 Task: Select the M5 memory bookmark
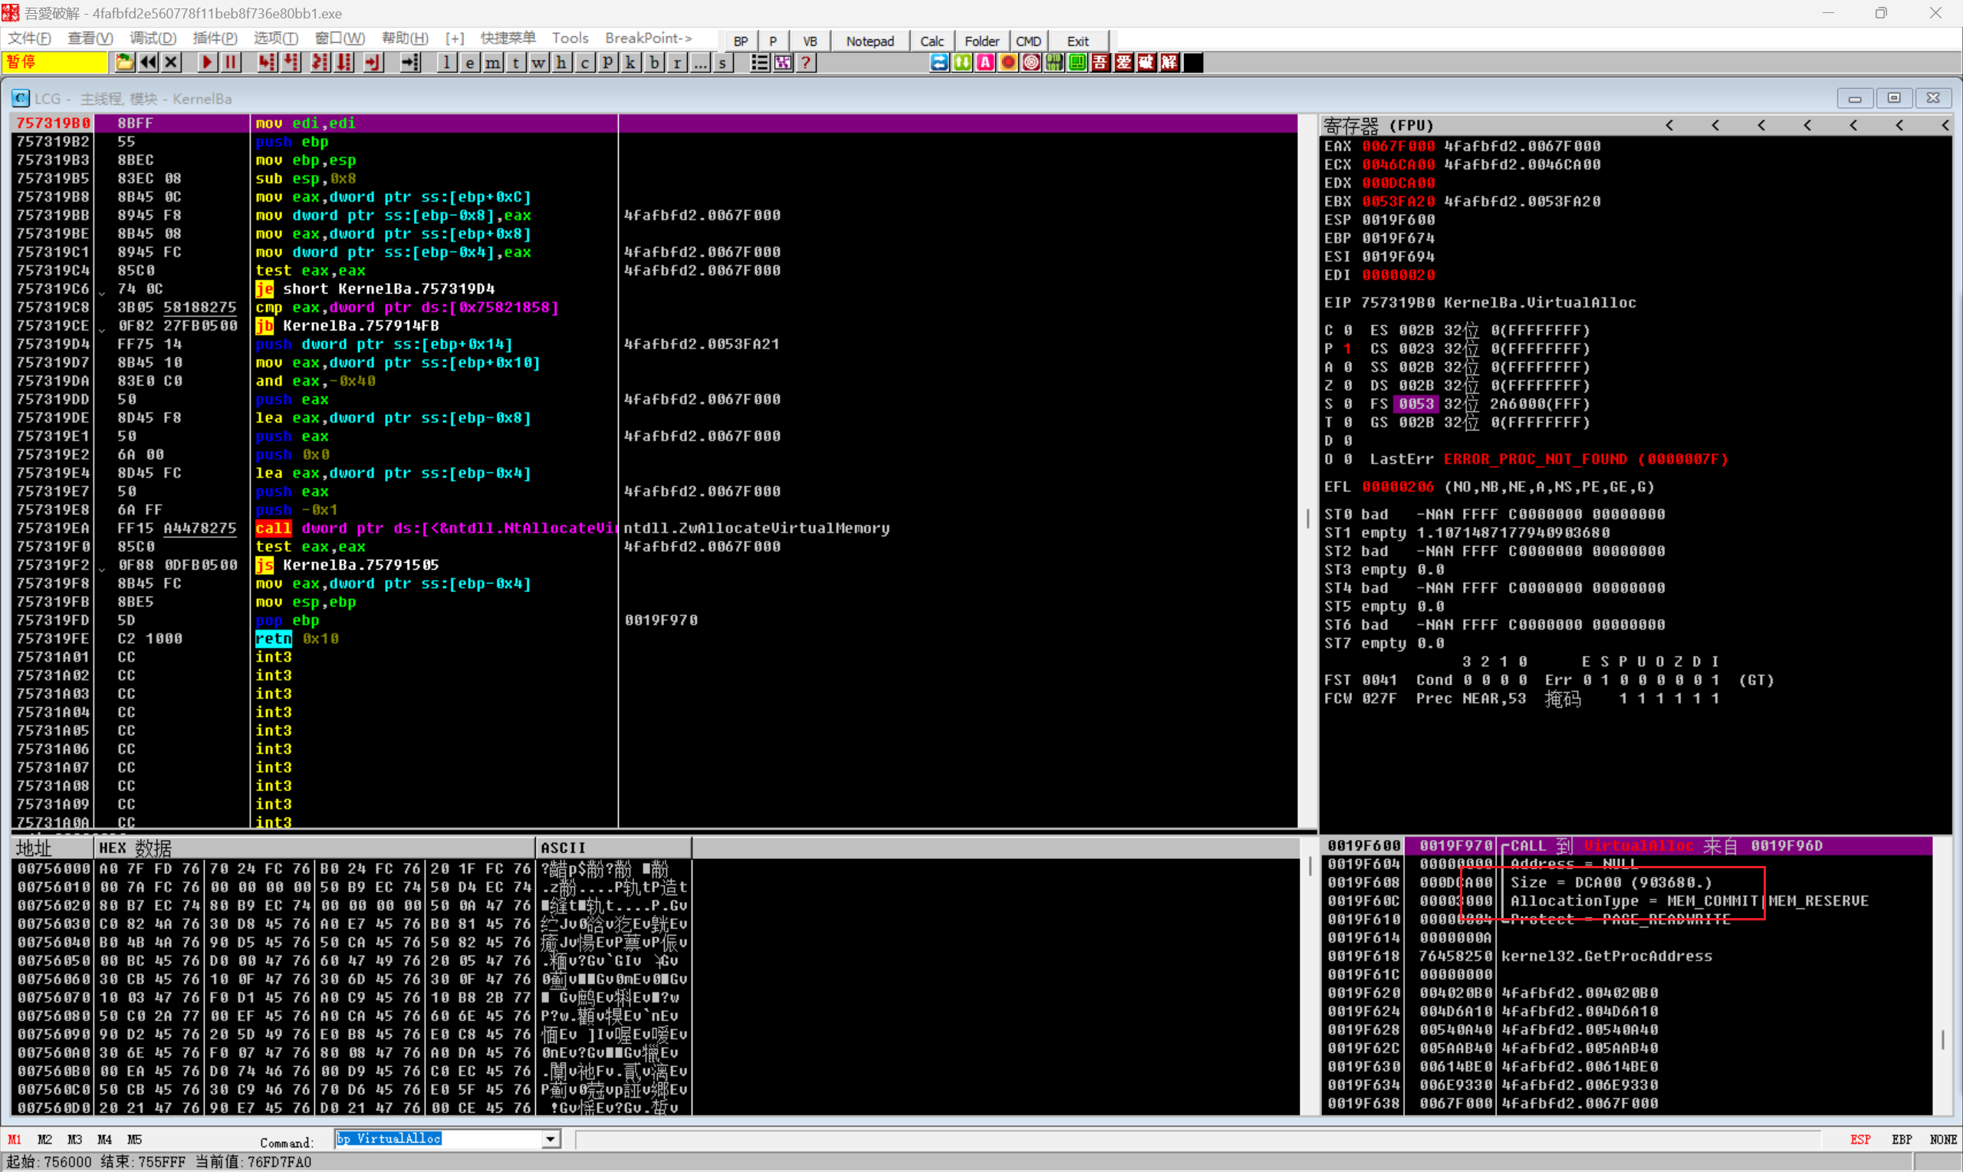coord(134,1140)
